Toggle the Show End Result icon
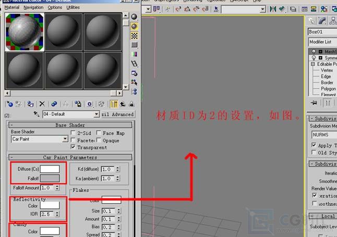Image resolution: width=337 pixels, height=237 pixels. click(x=114, y=104)
